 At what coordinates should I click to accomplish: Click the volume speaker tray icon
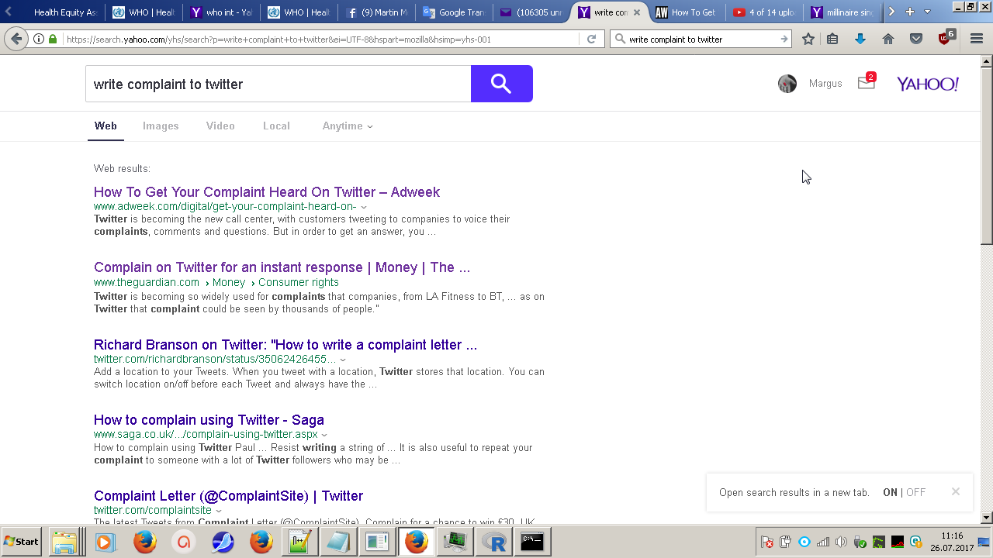pyautogui.click(x=841, y=542)
